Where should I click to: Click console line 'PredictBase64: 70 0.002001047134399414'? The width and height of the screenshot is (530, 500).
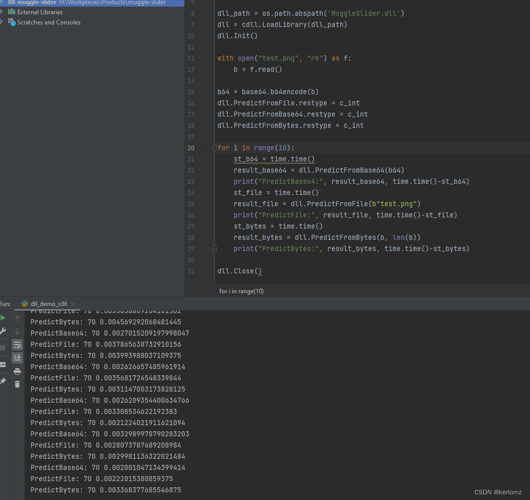(108, 467)
